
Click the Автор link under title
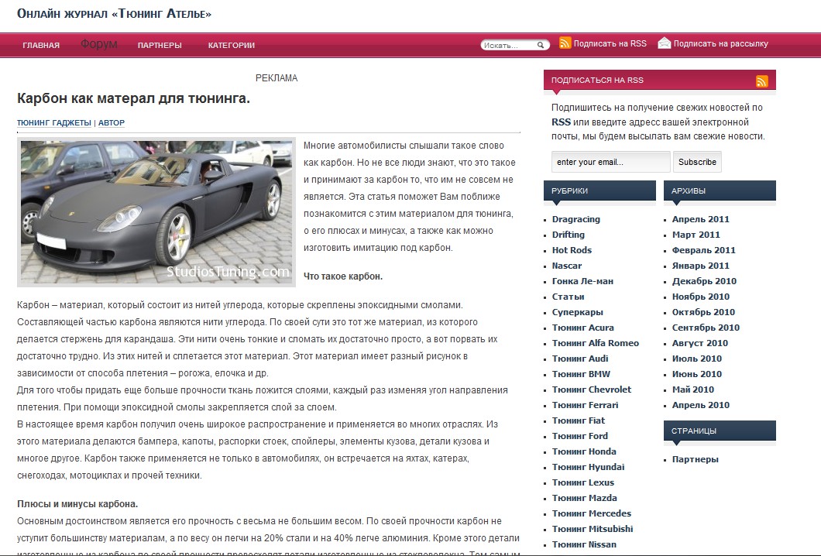[112, 122]
